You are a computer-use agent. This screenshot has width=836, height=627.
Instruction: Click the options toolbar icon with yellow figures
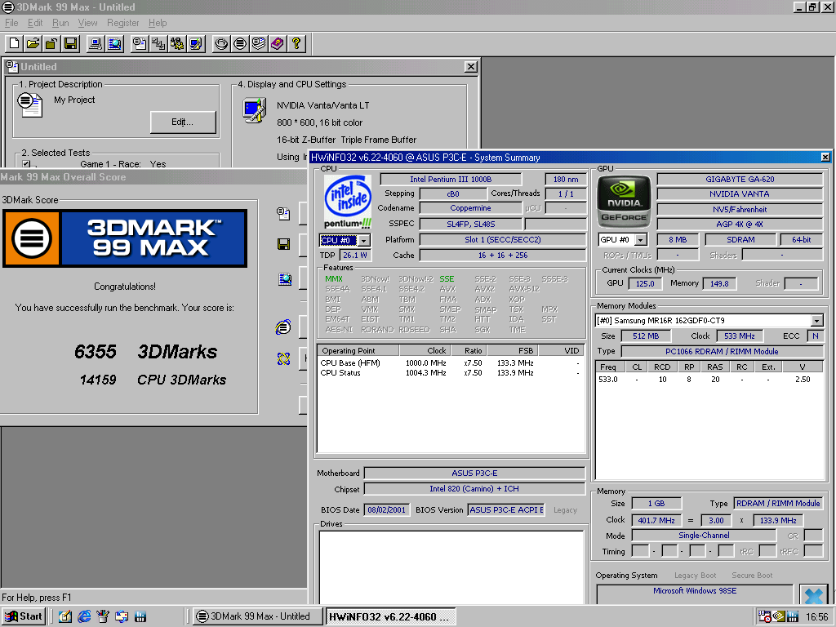[x=177, y=43]
